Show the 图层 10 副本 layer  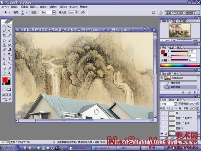point(162,123)
